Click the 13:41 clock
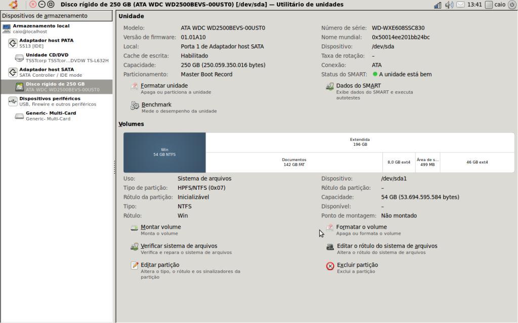Image resolution: width=518 pixels, height=323 pixels. point(474,5)
